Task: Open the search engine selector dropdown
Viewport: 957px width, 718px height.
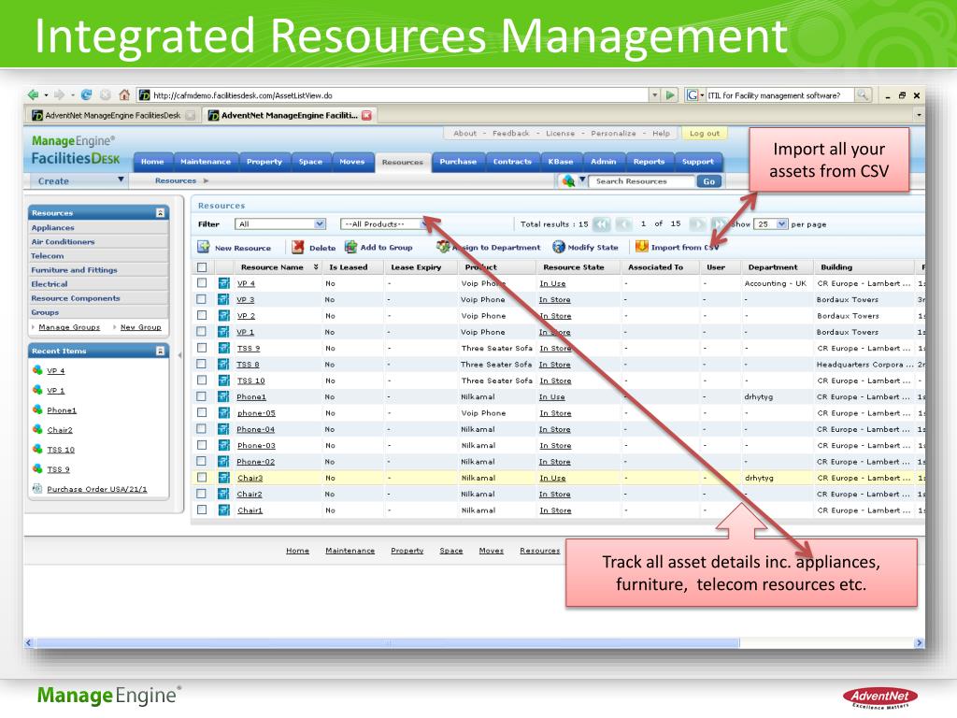Action: pos(702,95)
